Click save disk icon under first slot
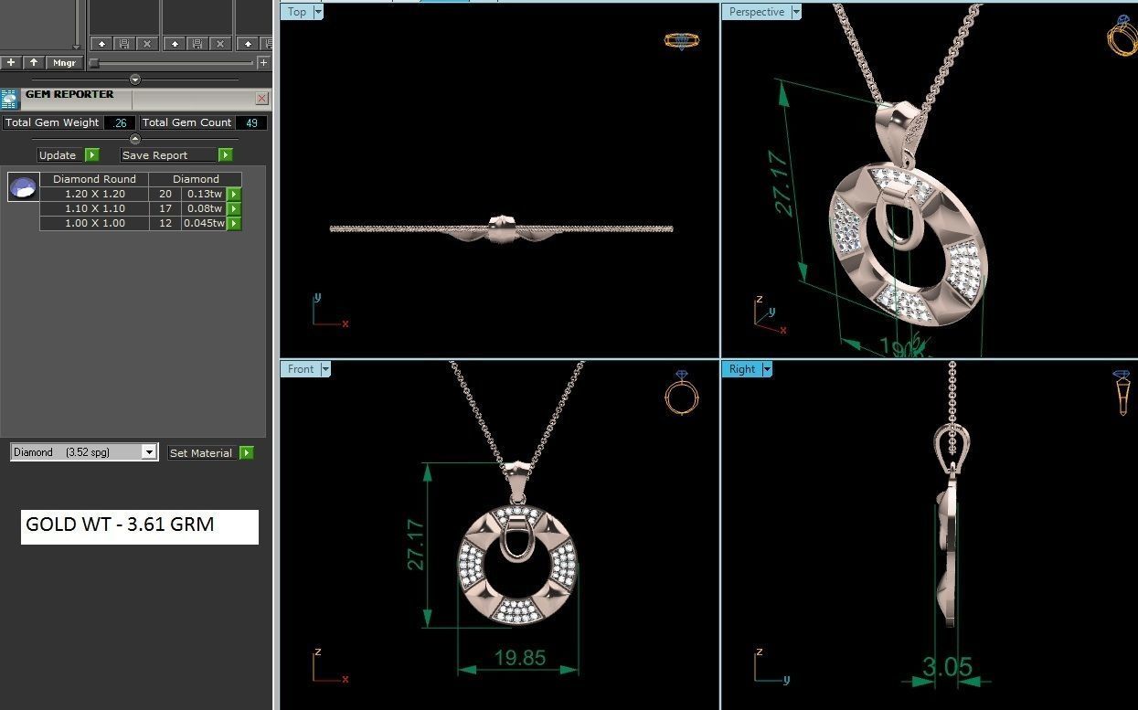 tap(123, 44)
